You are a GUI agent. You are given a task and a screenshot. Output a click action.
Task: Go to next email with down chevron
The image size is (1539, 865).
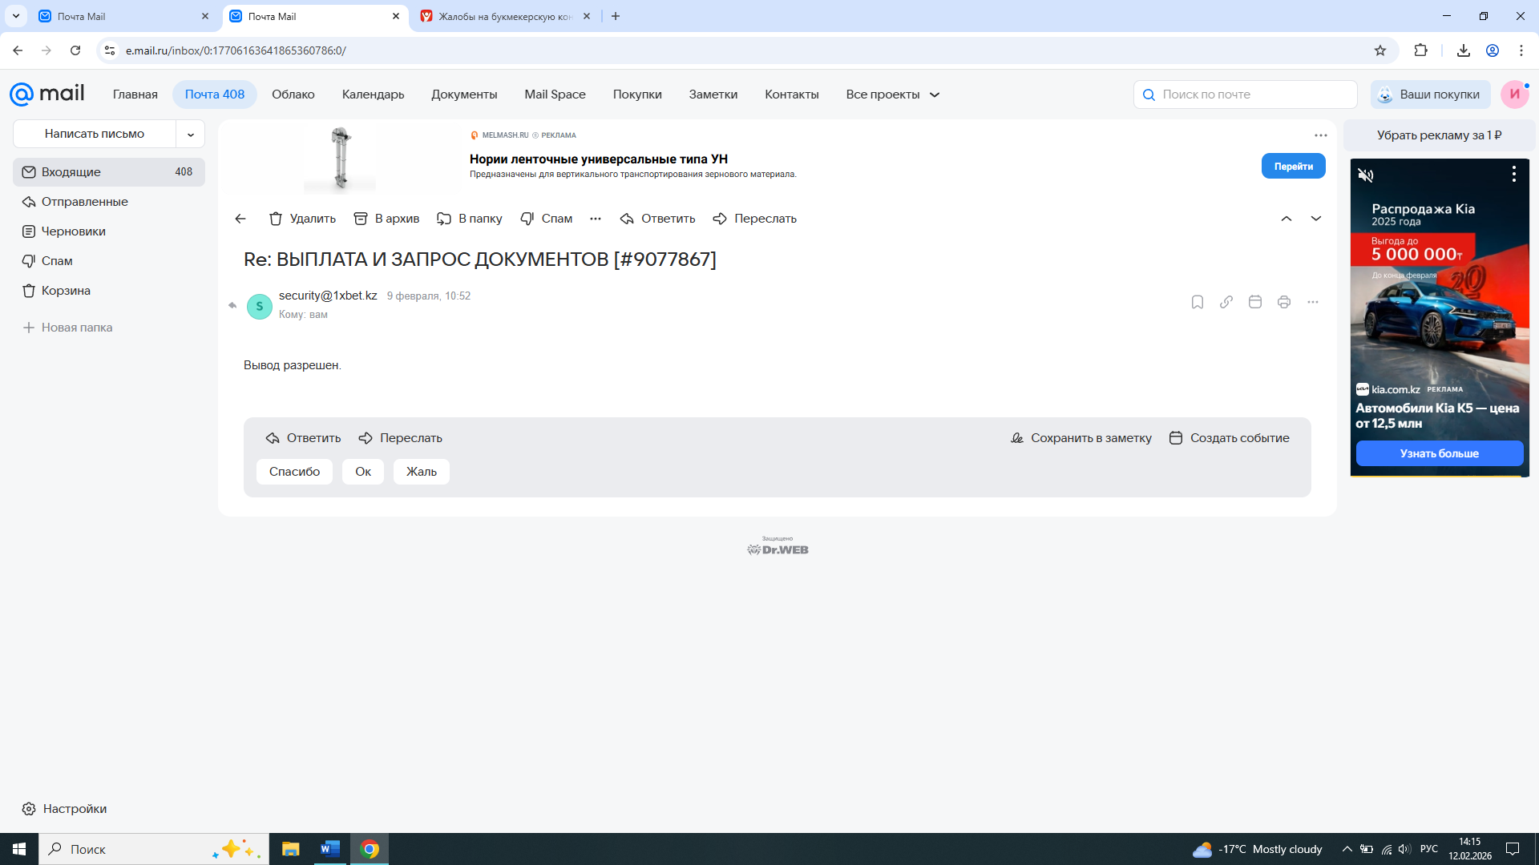[1315, 219]
